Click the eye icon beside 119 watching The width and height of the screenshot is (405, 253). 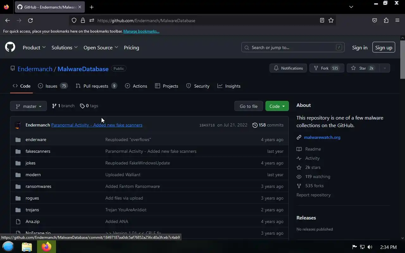pyautogui.click(x=299, y=177)
